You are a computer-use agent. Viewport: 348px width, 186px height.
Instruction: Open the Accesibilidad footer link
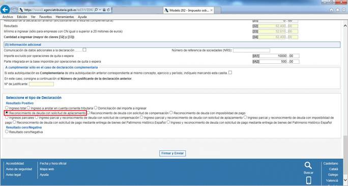click(15, 164)
